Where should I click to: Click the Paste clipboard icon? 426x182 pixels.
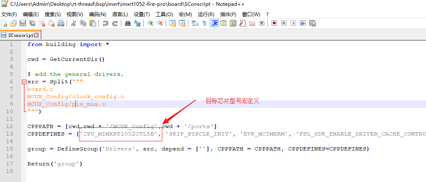pos(91,24)
